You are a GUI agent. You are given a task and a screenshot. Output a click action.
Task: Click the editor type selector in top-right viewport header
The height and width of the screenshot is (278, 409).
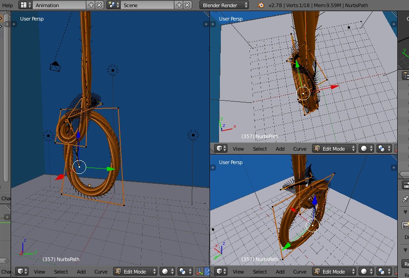(219, 148)
